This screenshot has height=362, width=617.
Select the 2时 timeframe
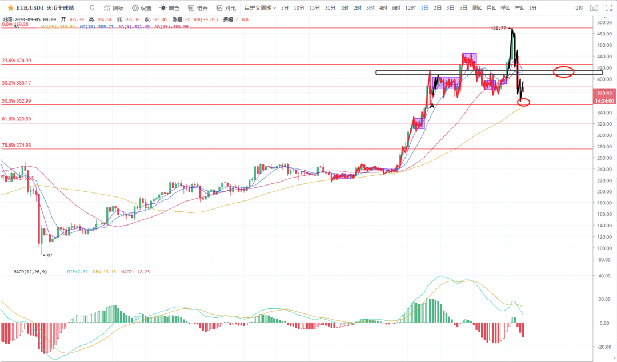click(x=357, y=8)
